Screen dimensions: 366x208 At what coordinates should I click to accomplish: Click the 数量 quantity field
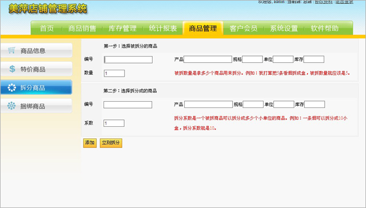(114, 73)
